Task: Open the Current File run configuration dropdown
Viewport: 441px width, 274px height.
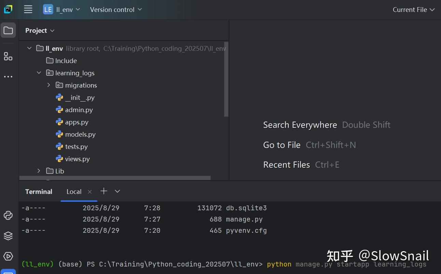Action: click(x=413, y=10)
